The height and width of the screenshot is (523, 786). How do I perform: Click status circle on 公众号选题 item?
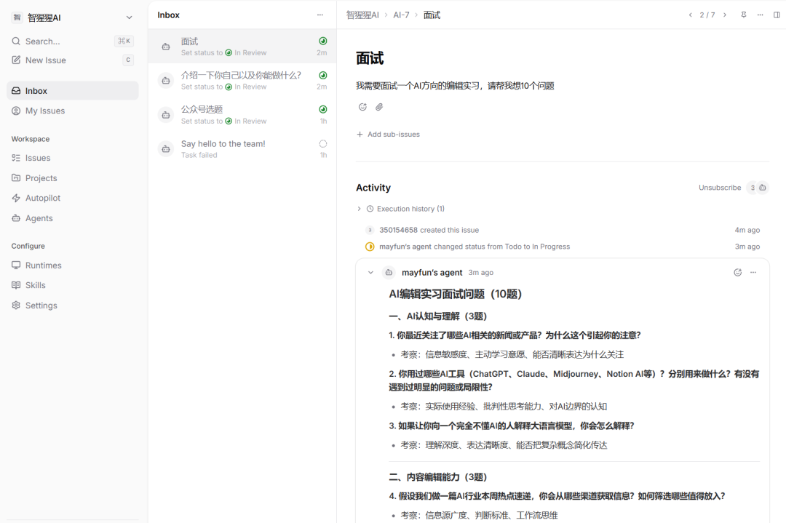(x=322, y=109)
